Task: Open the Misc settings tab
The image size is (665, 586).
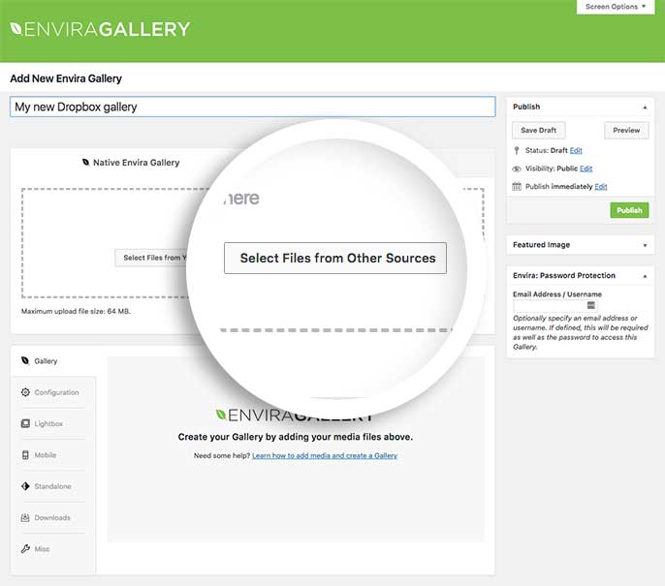Action: coord(53,549)
